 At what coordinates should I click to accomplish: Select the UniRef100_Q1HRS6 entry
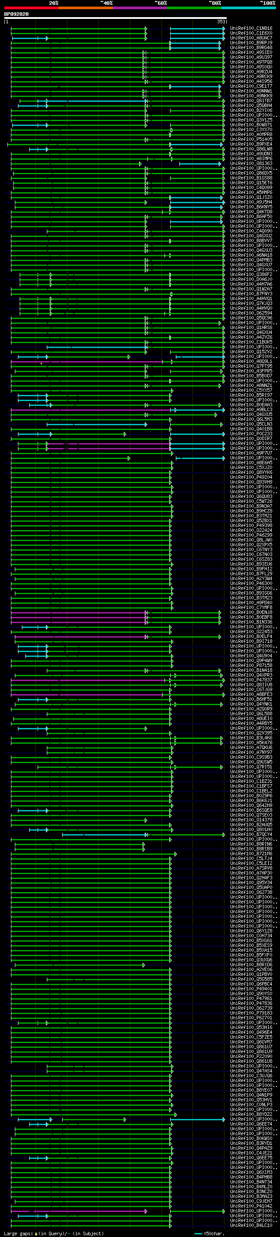pyautogui.click(x=251, y=327)
